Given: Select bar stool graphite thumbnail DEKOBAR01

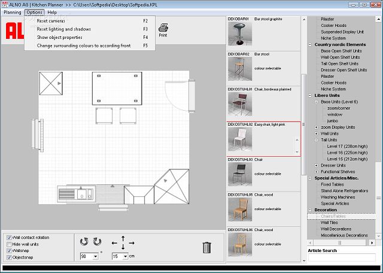Looking at the screenshot, I should coord(239,34).
